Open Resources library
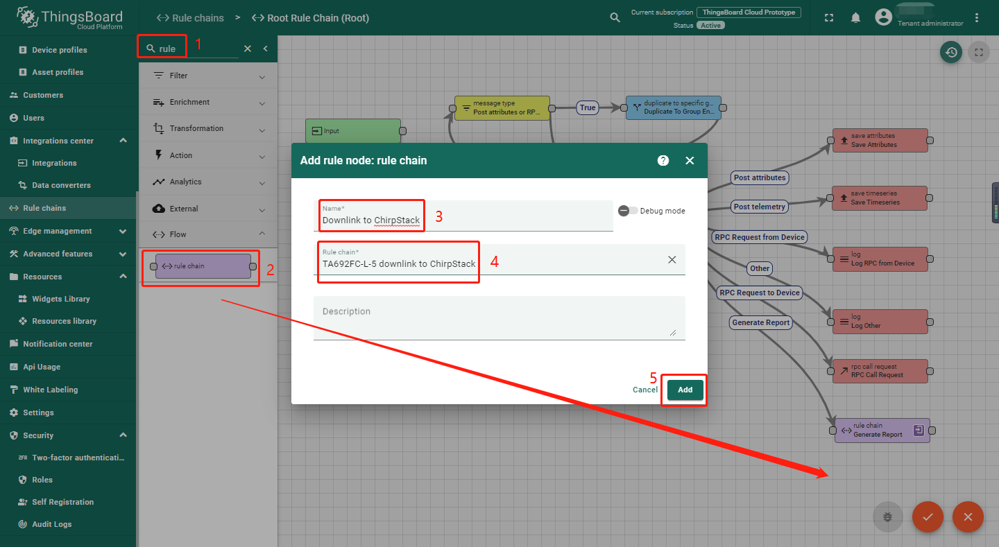 pos(68,321)
